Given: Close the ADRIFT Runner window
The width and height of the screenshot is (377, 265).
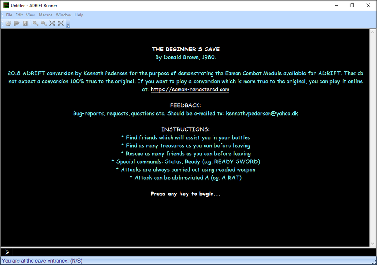Looking at the screenshot, I should pyautogui.click(x=368, y=5).
